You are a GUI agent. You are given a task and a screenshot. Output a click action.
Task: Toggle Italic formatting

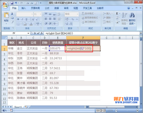(x=22, y=19)
